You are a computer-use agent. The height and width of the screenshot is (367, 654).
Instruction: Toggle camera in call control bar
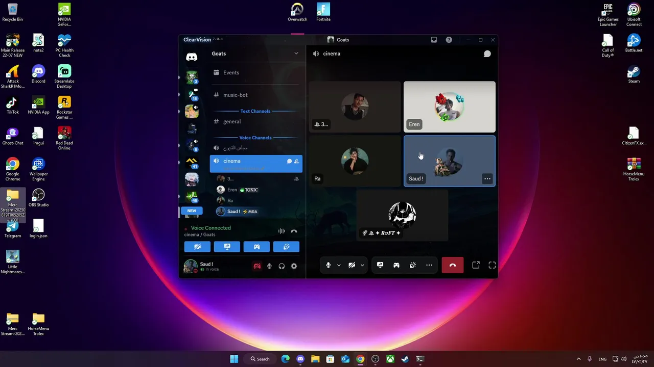[x=352, y=265]
